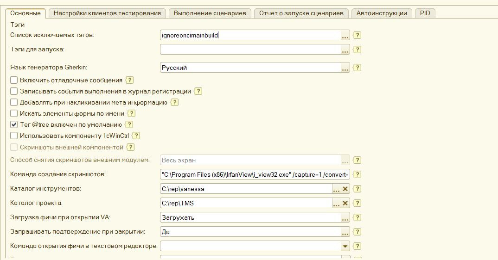Screen dimensions: 498x260
Task: Click the Да confirmation field
Action: pos(250,232)
